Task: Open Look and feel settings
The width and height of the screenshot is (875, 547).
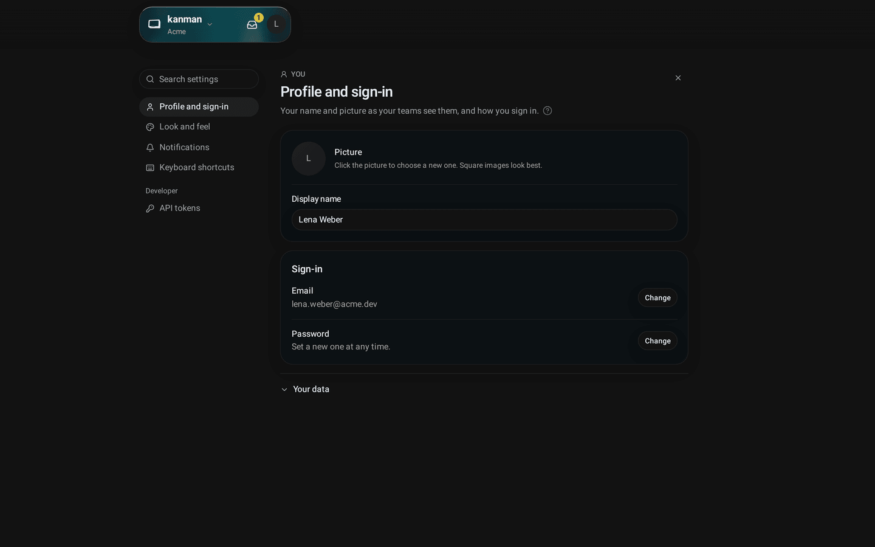Action: [199, 126]
